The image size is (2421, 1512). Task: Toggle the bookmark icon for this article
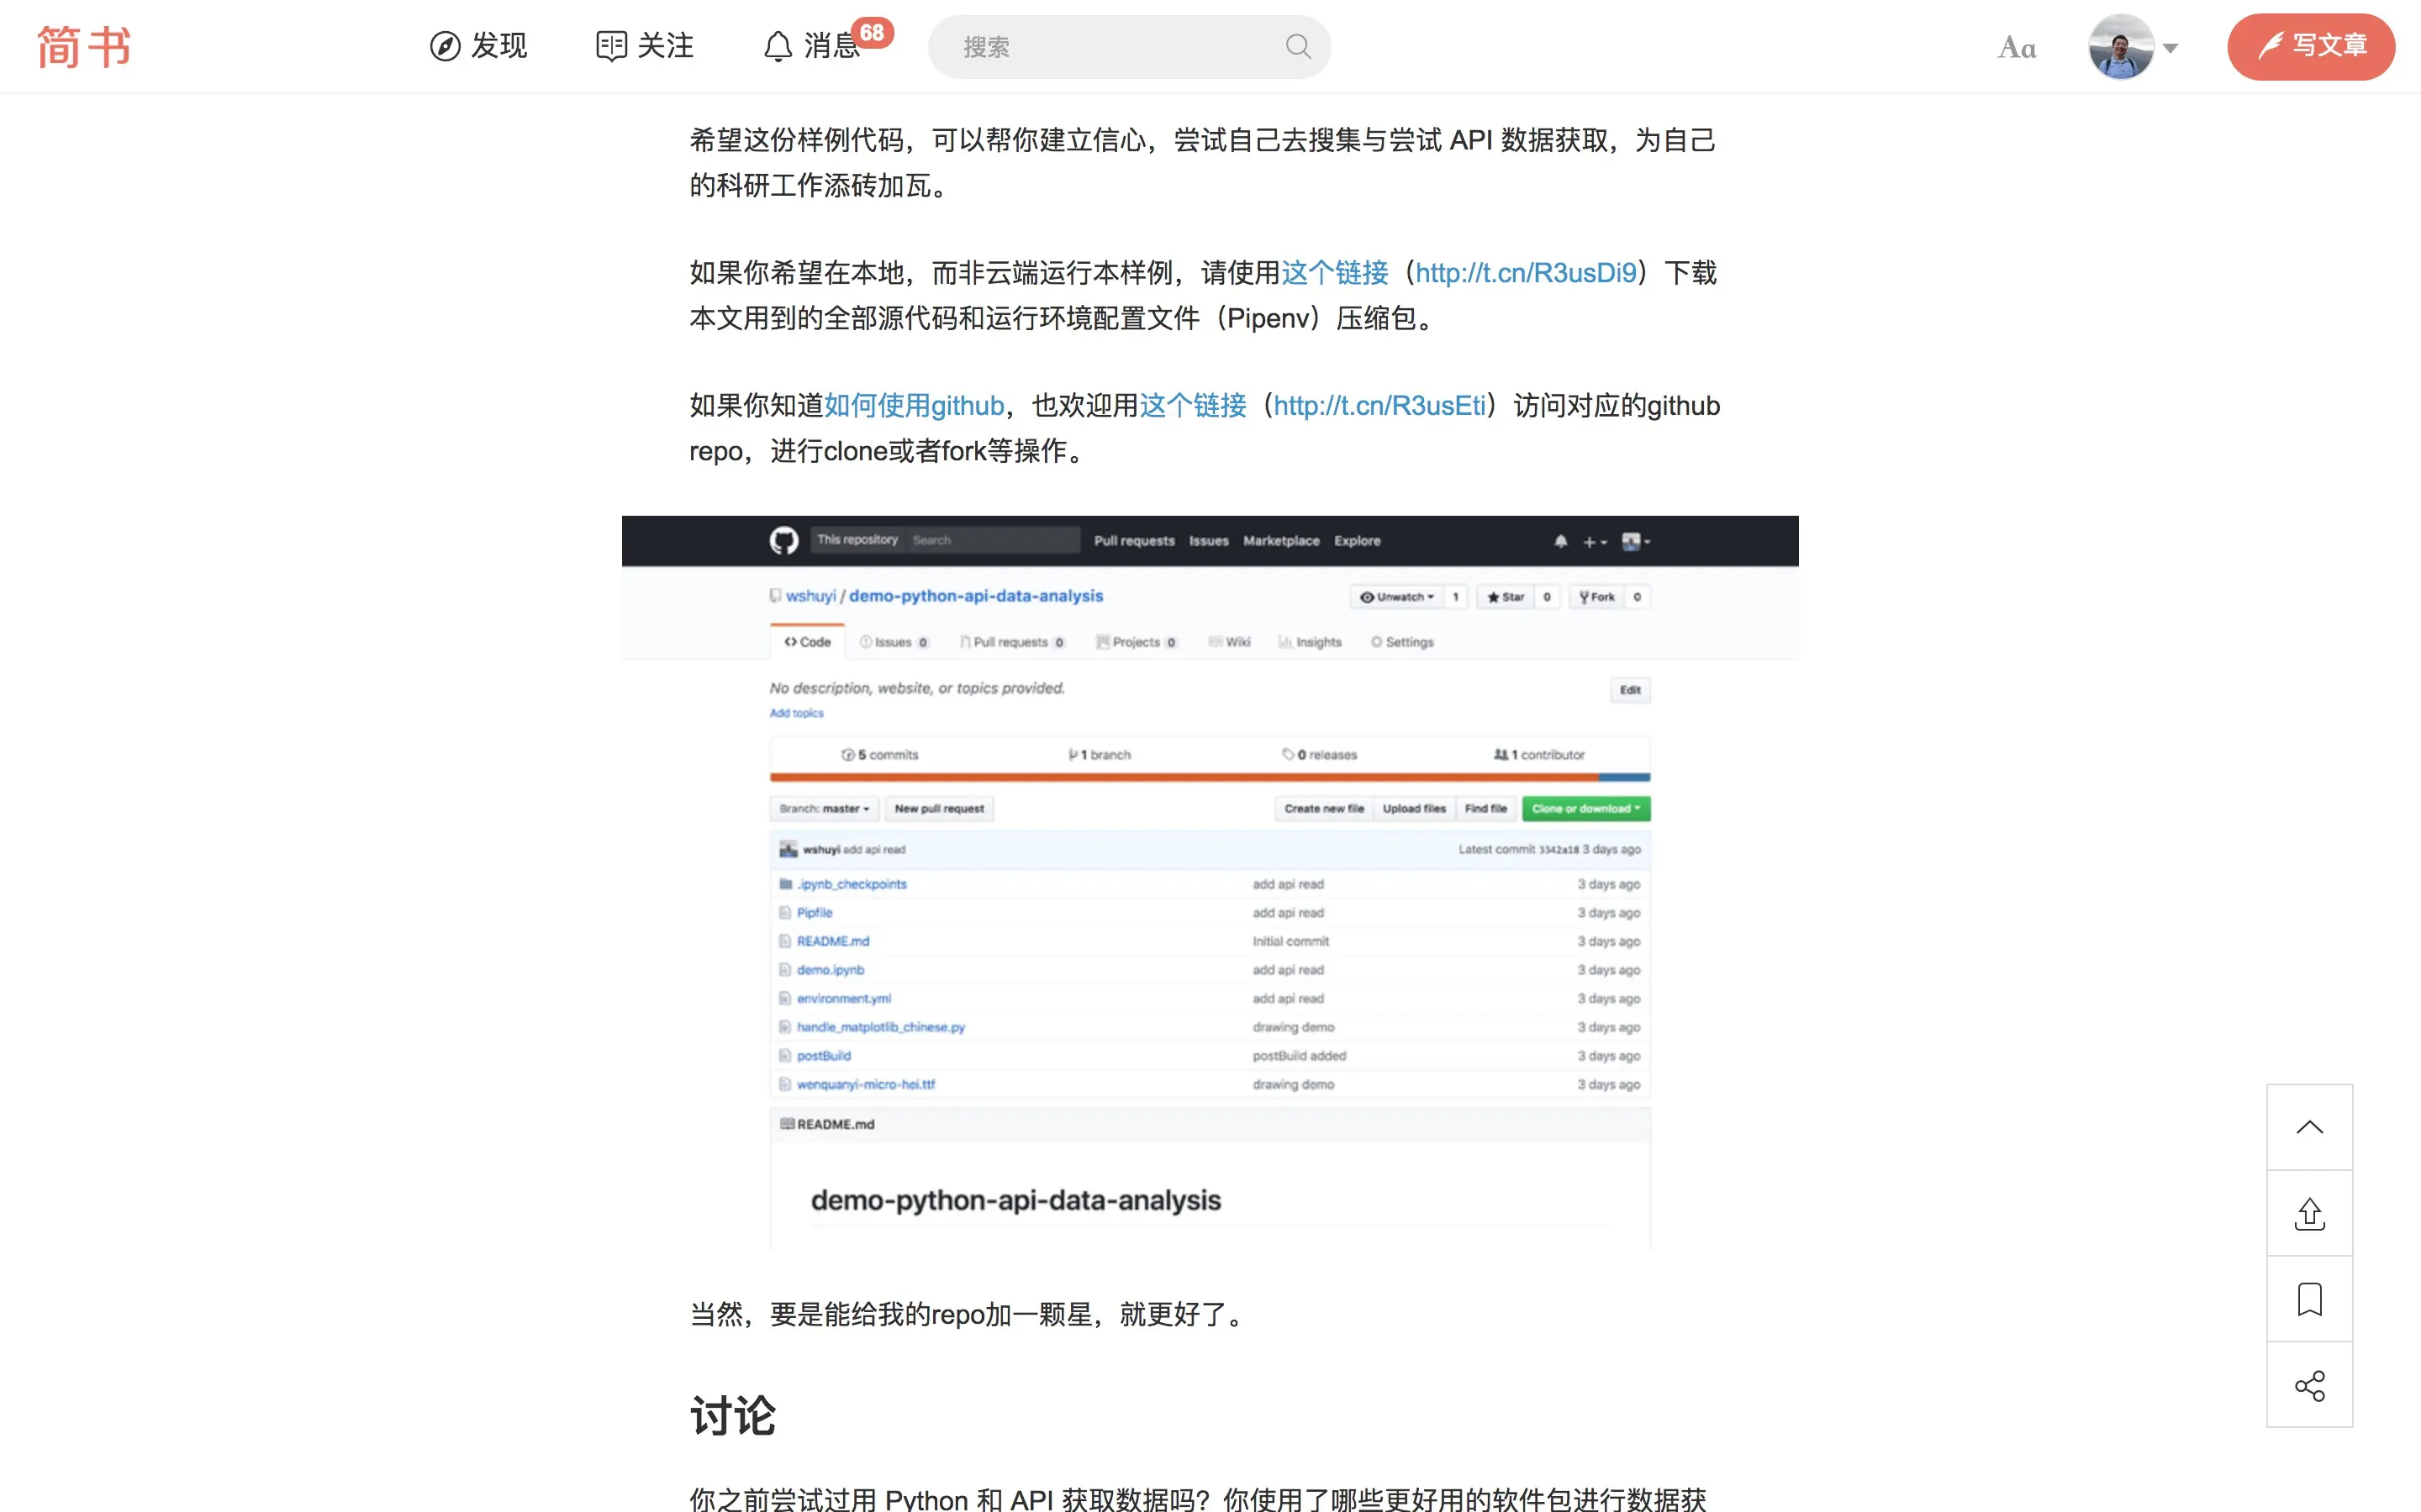[2309, 1299]
